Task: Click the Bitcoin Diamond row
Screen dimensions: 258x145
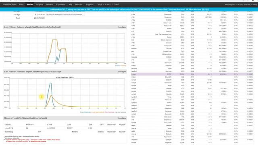Action: [x=192, y=40]
